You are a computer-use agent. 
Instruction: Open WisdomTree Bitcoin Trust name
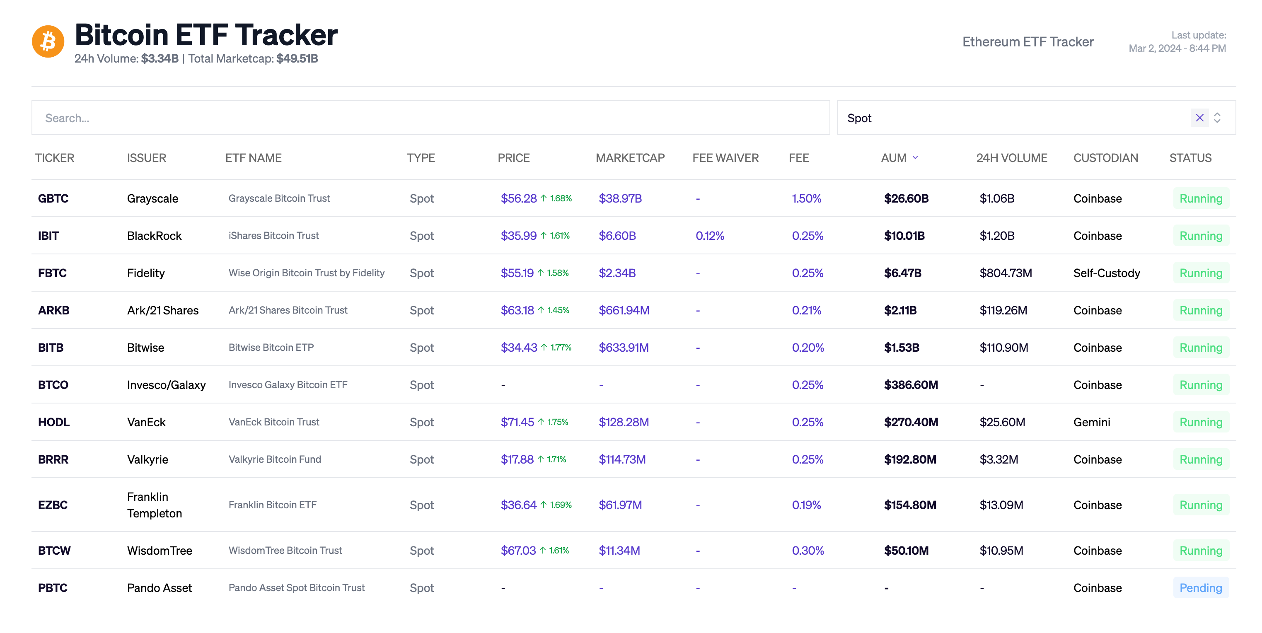coord(285,550)
